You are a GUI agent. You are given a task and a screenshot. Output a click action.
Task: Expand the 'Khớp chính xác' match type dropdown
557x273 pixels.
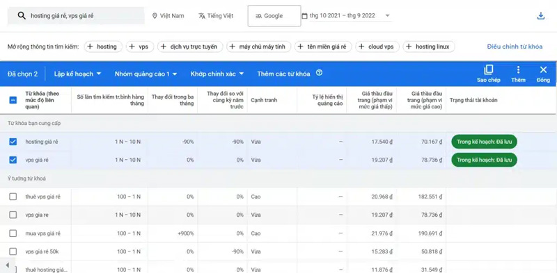tap(217, 74)
